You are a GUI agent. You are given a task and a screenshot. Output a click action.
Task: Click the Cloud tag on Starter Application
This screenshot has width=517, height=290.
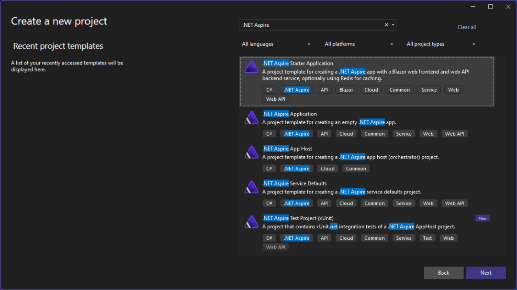(371, 90)
